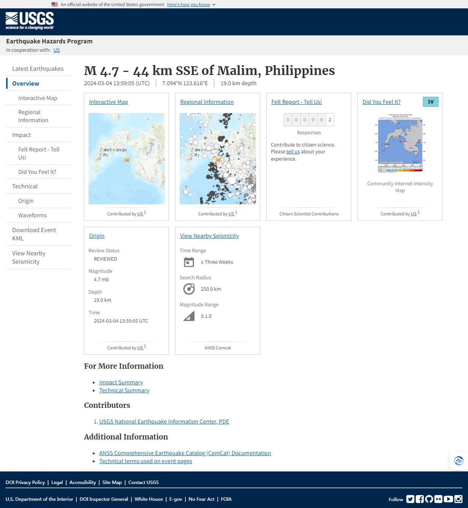Click Earthquake Hazards Program heading

pos(49,41)
